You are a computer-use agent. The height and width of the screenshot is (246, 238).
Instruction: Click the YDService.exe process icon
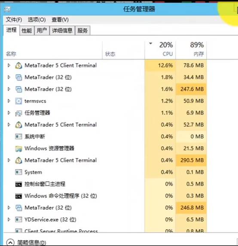(x=18, y=220)
